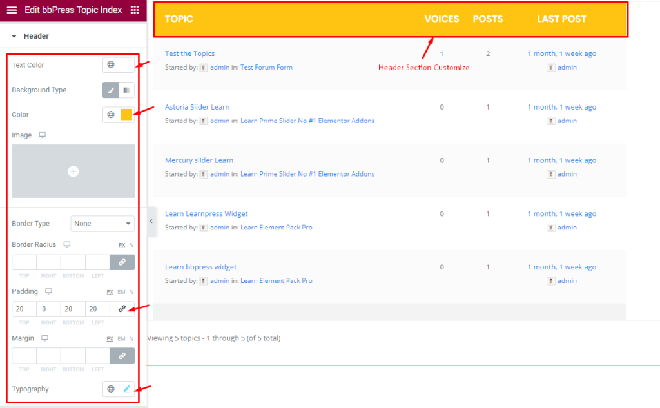Open the Elementor hamburger menu
Screen dimensions: 660x408
[12, 10]
